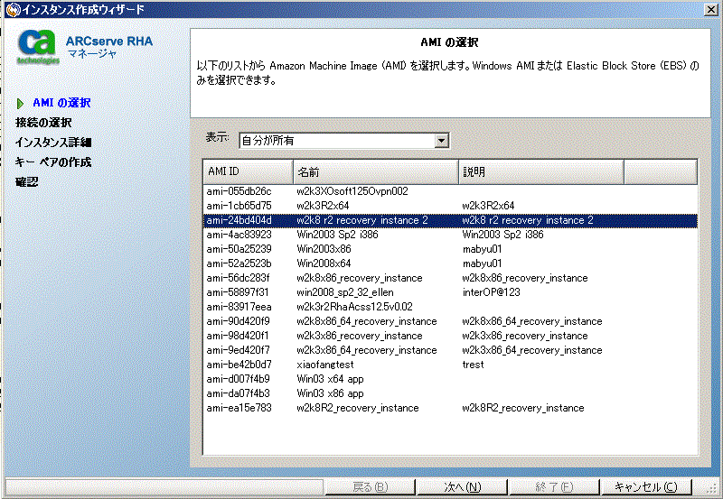Click the green arrow beside AMI の選択
The height and width of the screenshot is (499, 723).
(20, 104)
